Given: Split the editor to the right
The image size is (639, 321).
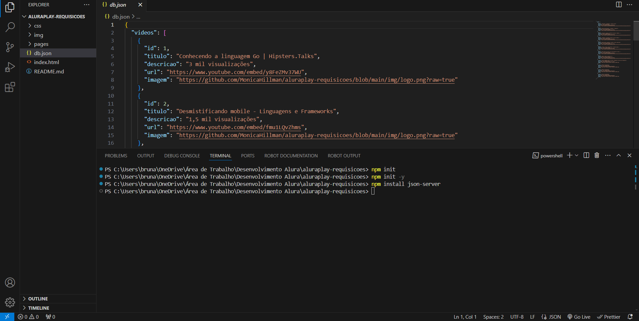Looking at the screenshot, I should pos(619,5).
